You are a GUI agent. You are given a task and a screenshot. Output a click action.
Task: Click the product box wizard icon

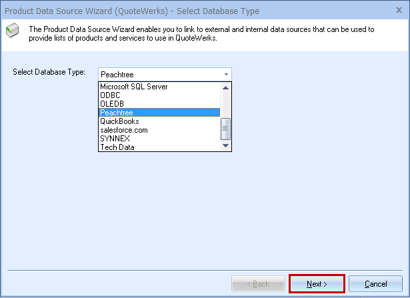[x=12, y=30]
